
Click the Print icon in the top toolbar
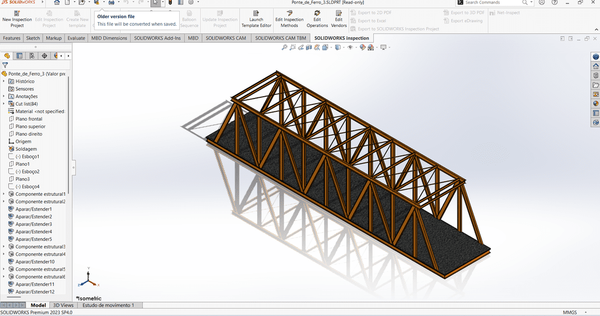[x=111, y=3]
